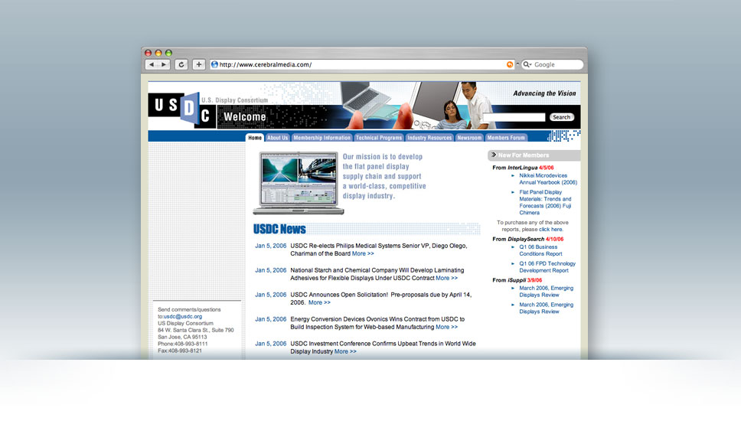Open the Industry Resources tab
The image size is (741, 444).
point(429,138)
